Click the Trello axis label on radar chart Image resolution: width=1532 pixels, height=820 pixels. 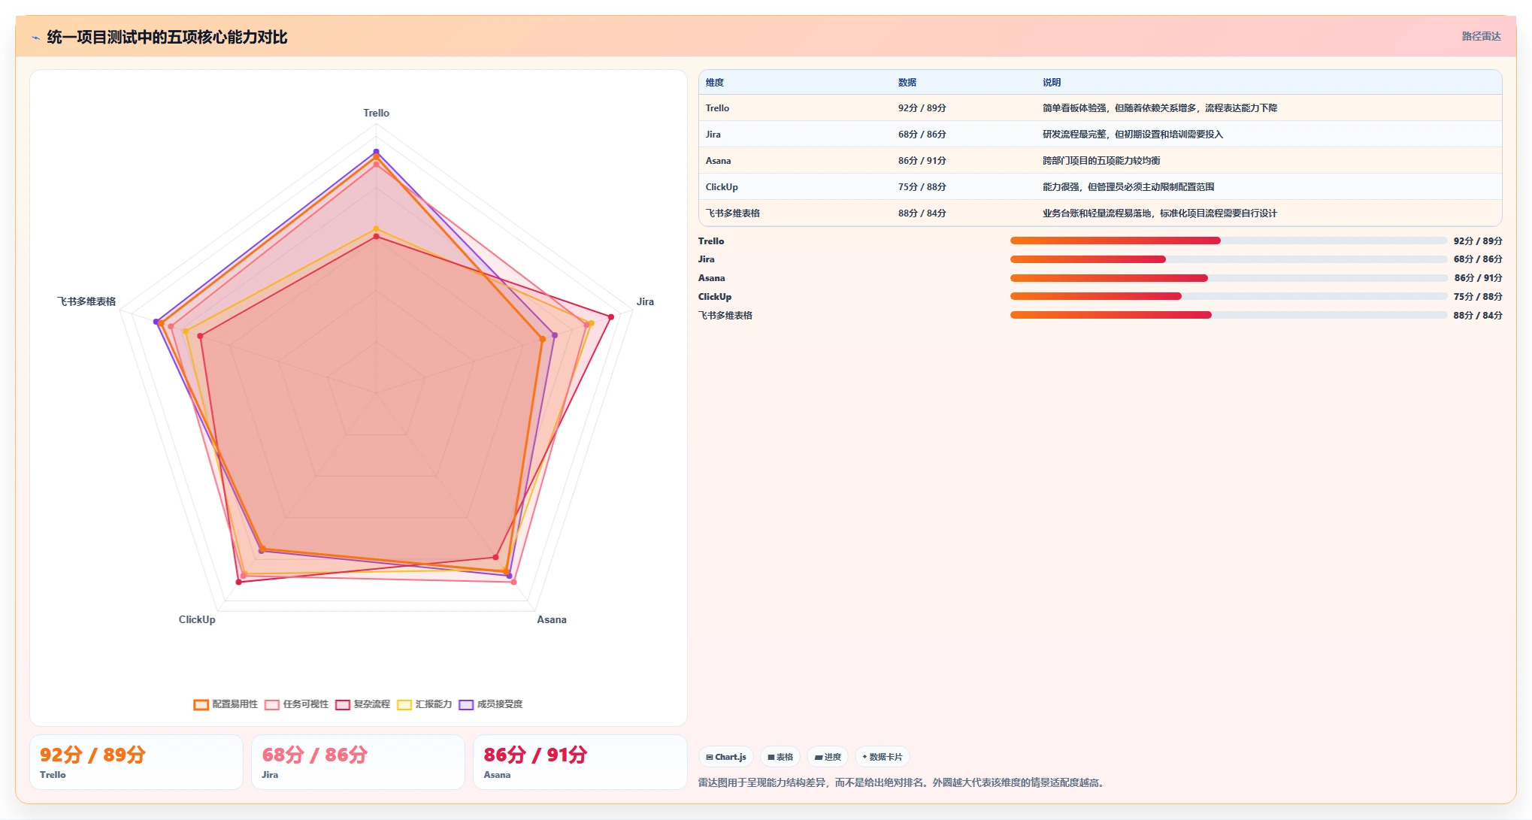[377, 113]
